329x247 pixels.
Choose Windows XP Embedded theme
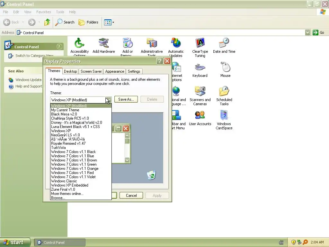tap(81, 186)
